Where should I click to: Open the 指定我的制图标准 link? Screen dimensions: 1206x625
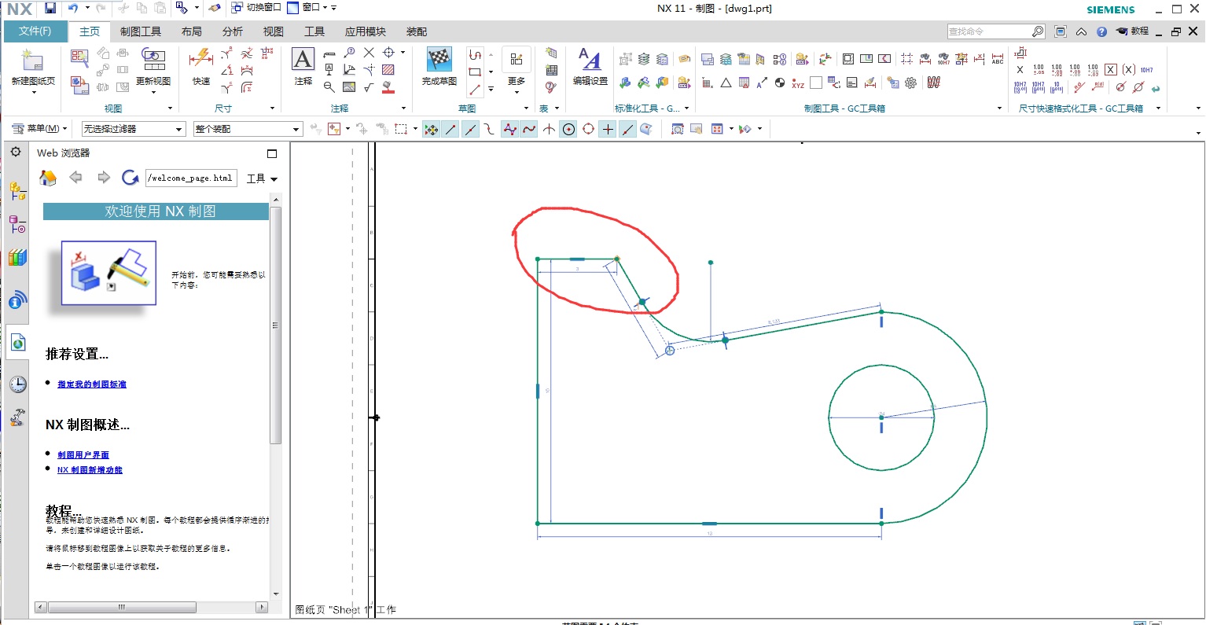92,384
